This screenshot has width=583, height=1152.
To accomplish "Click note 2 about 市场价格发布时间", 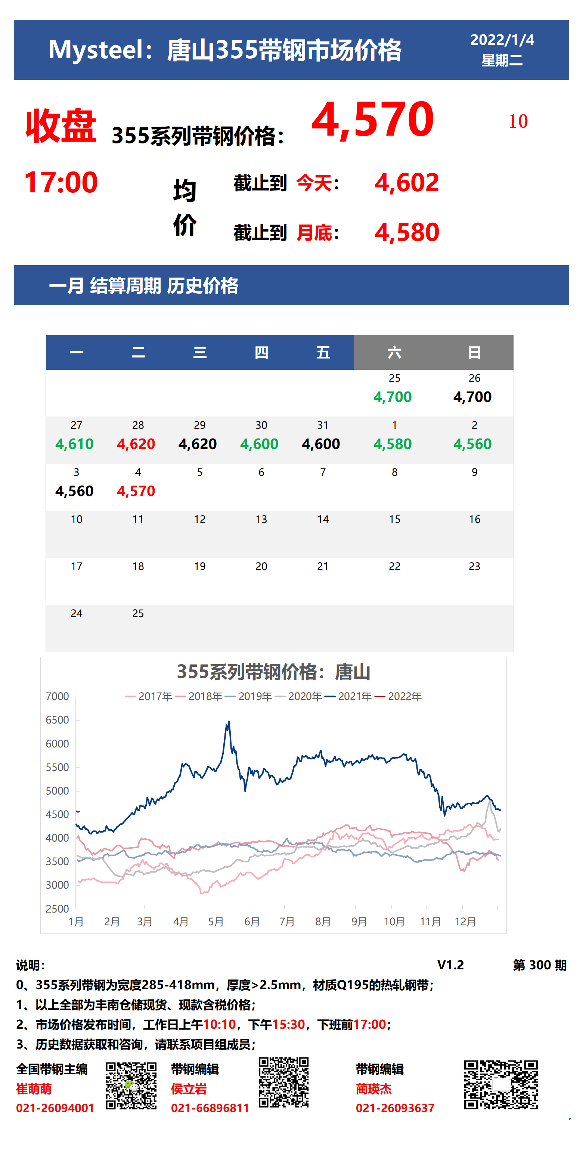I will click(204, 1025).
